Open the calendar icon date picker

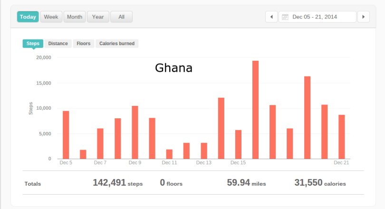285,17
